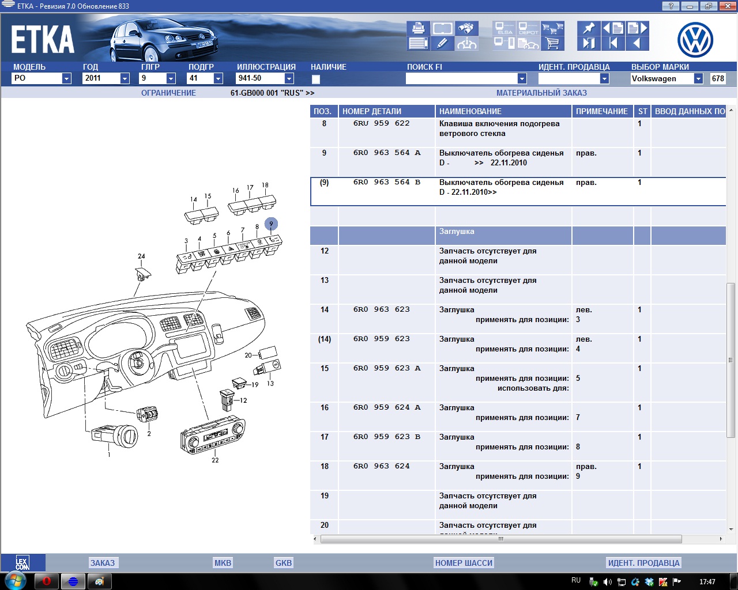Click the ПОИСК FI input field

[x=461, y=79]
